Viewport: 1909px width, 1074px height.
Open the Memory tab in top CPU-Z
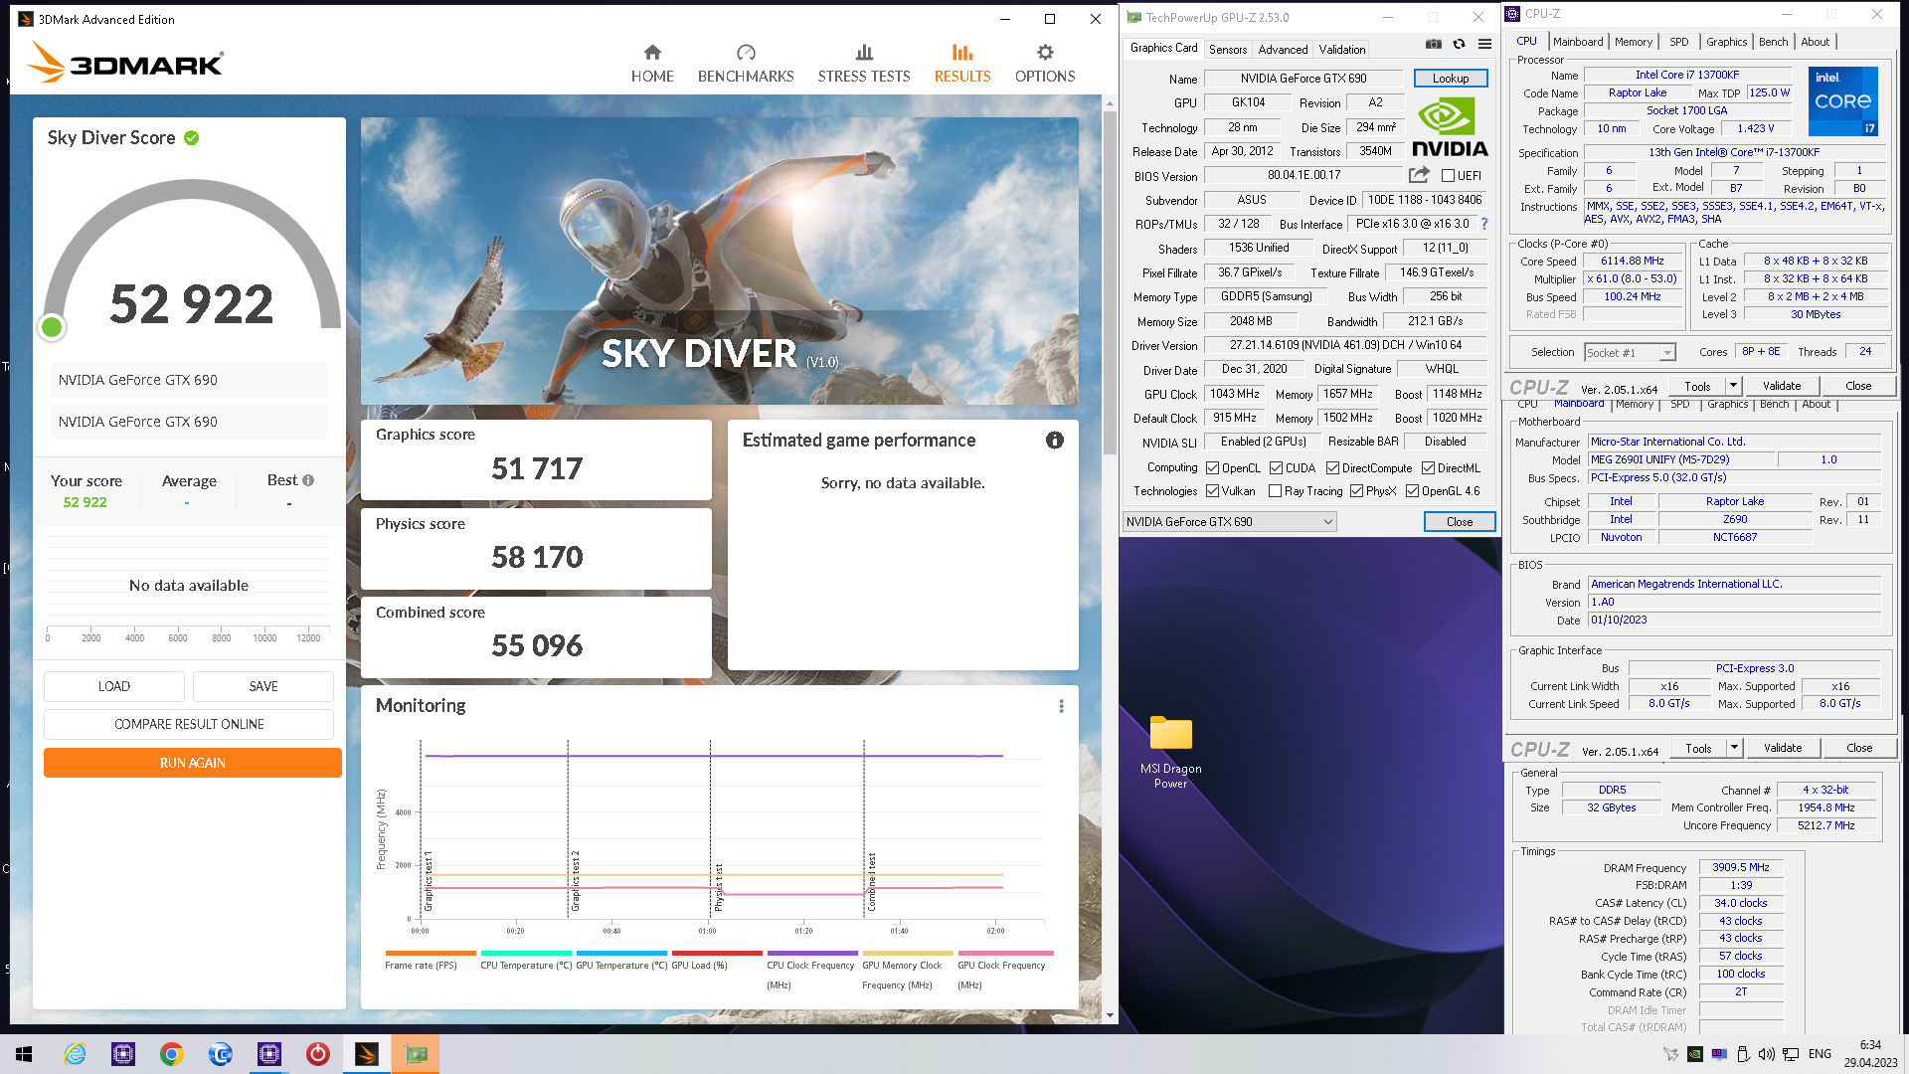point(1633,42)
